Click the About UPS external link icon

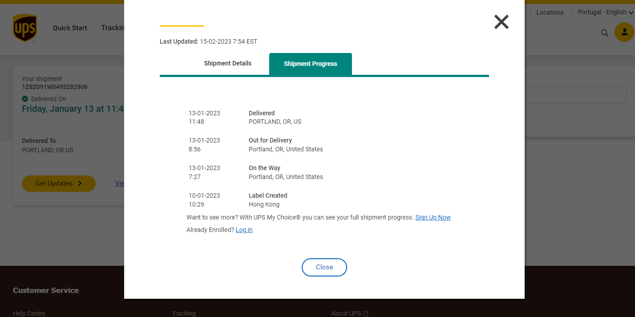coord(366,313)
